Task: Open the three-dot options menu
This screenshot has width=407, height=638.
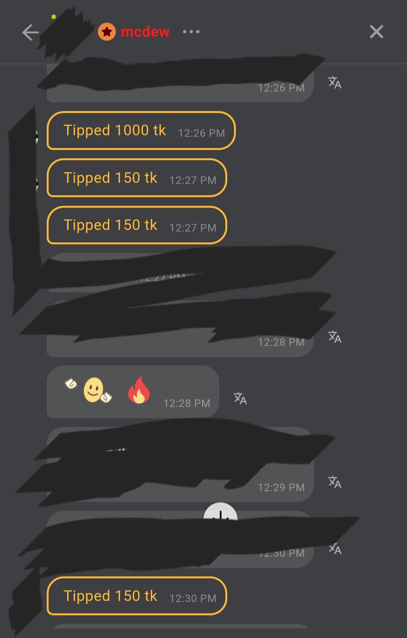Action: [x=191, y=32]
